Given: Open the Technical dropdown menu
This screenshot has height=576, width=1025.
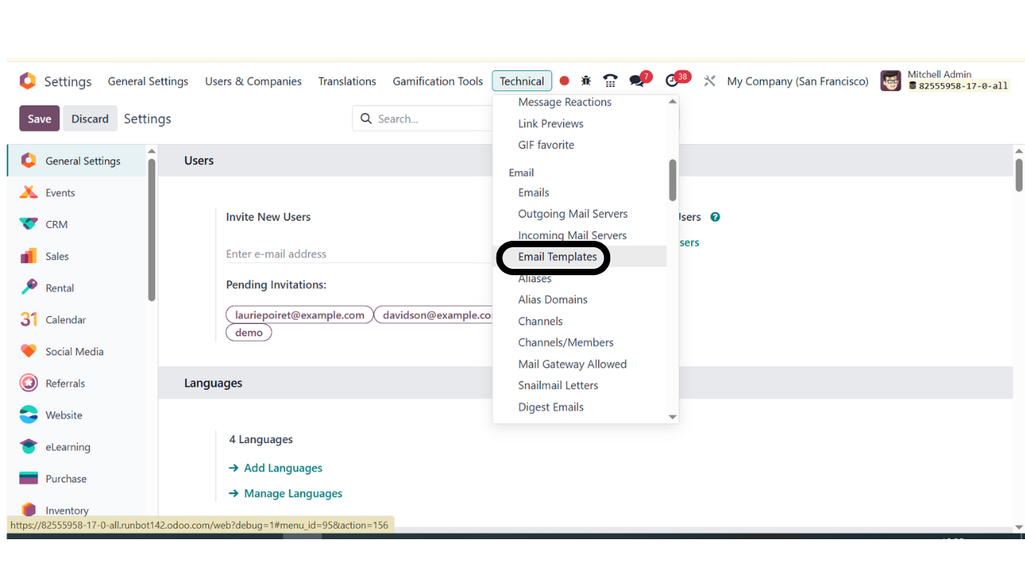Looking at the screenshot, I should (x=521, y=81).
